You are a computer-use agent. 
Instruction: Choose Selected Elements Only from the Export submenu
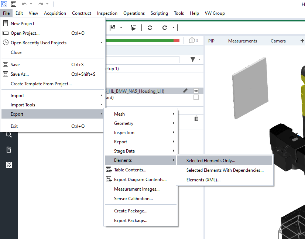coord(210,160)
